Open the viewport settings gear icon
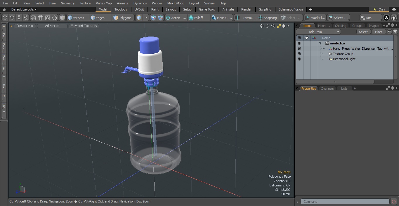The width and height of the screenshot is (399, 206). point(284,26)
